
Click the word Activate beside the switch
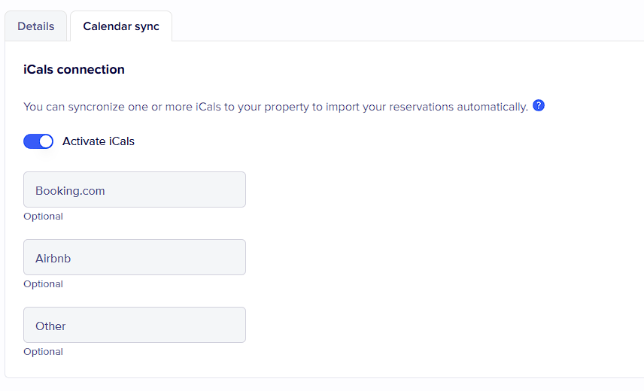click(x=84, y=141)
